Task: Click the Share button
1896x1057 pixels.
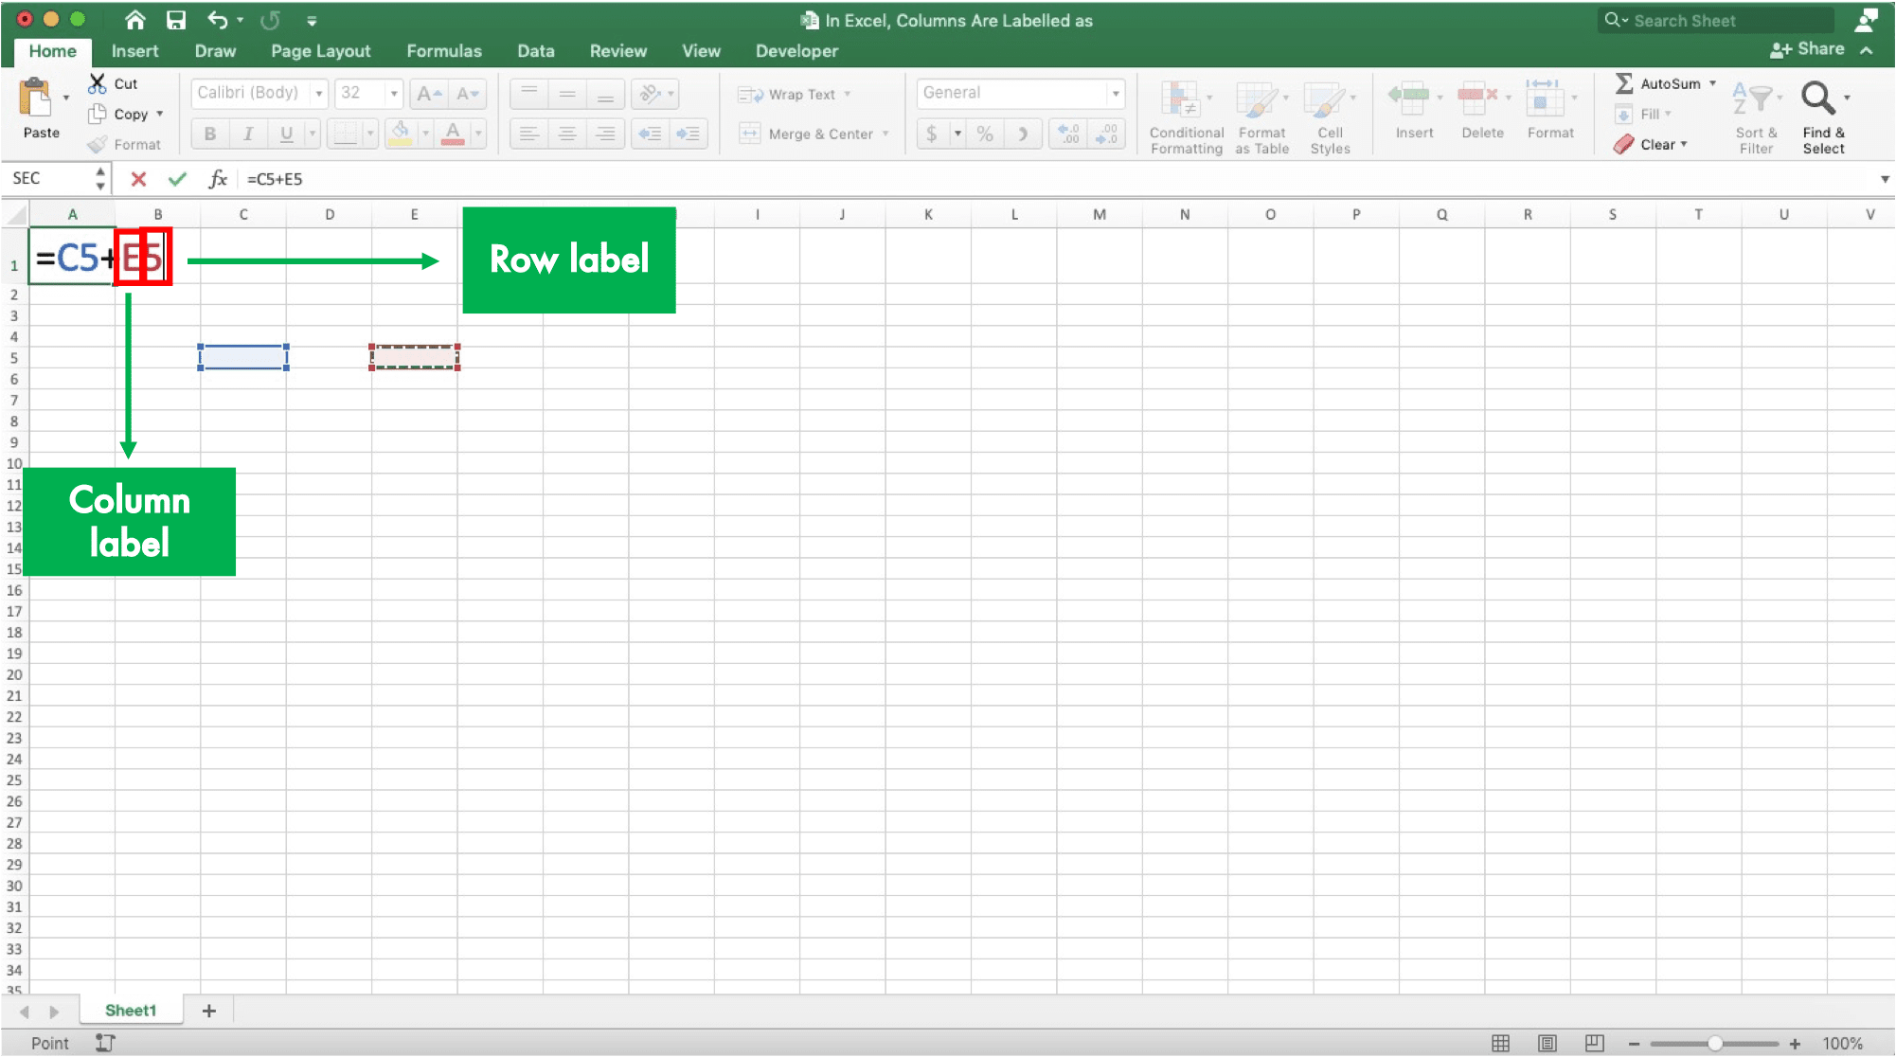Action: [1807, 49]
